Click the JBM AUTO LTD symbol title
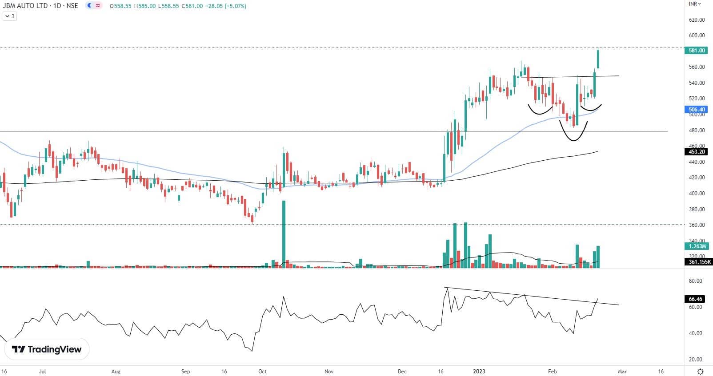The height and width of the screenshot is (376, 713). 40,6
